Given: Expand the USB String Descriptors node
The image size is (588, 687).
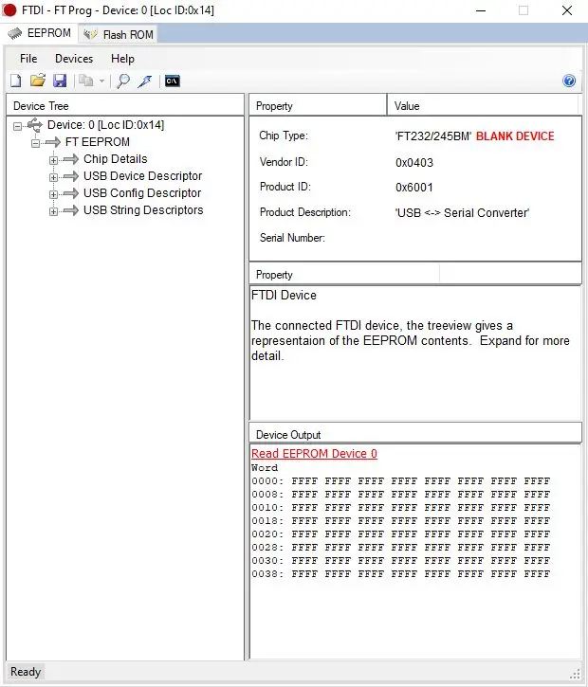Looking at the screenshot, I should (x=53, y=211).
